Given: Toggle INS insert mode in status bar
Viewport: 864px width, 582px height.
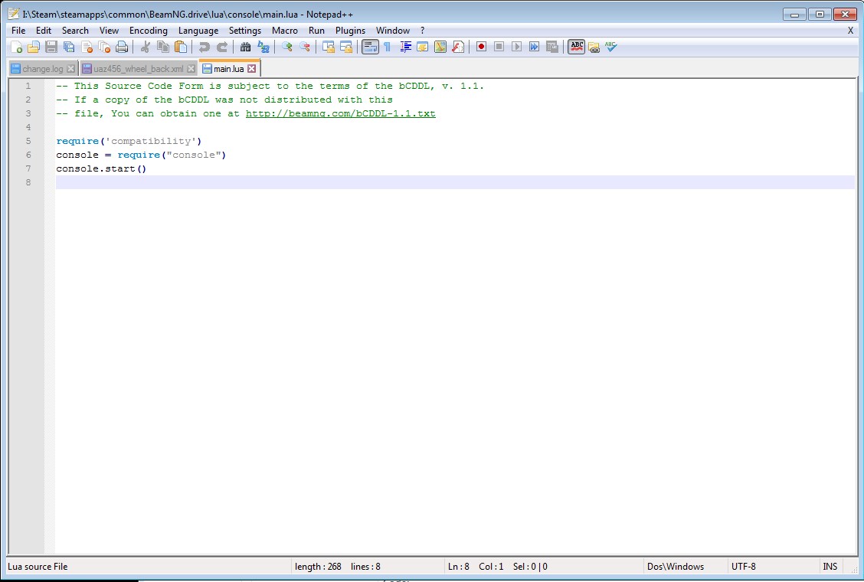Looking at the screenshot, I should point(830,567).
